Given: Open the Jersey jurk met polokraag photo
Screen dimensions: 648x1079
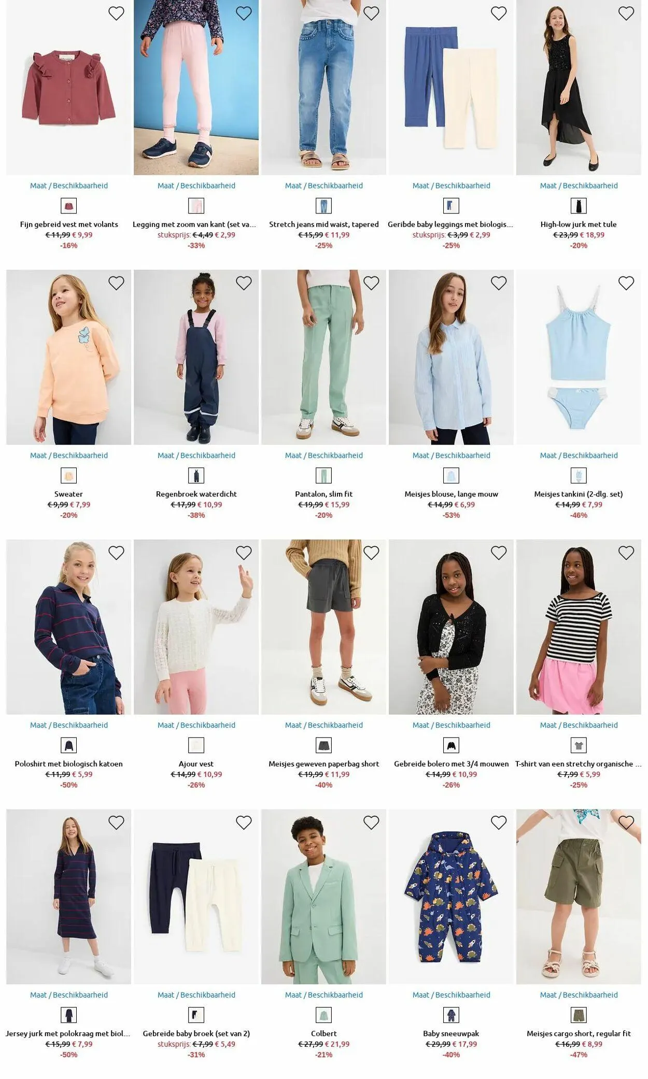Looking at the screenshot, I should [x=68, y=897].
